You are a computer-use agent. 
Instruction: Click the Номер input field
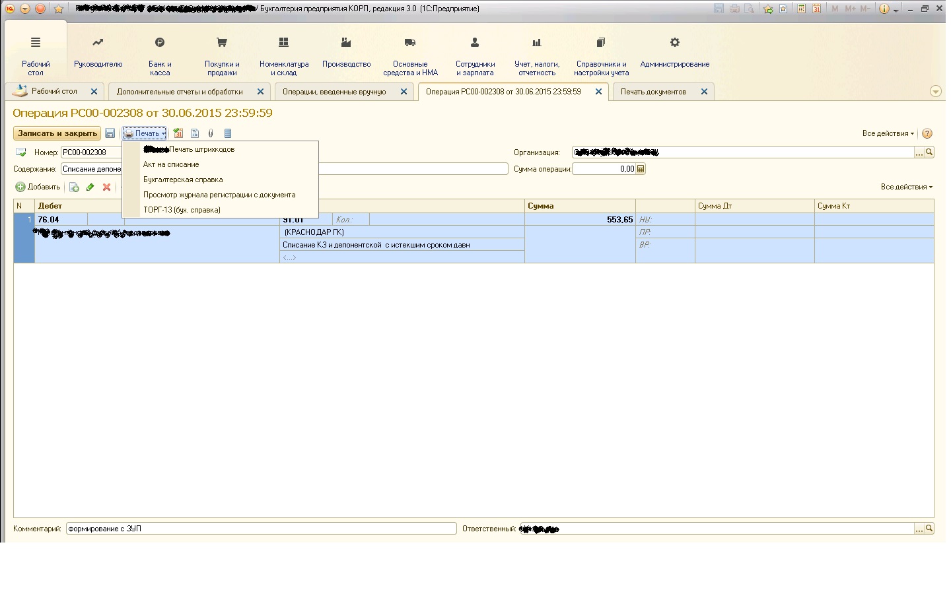pos(91,152)
